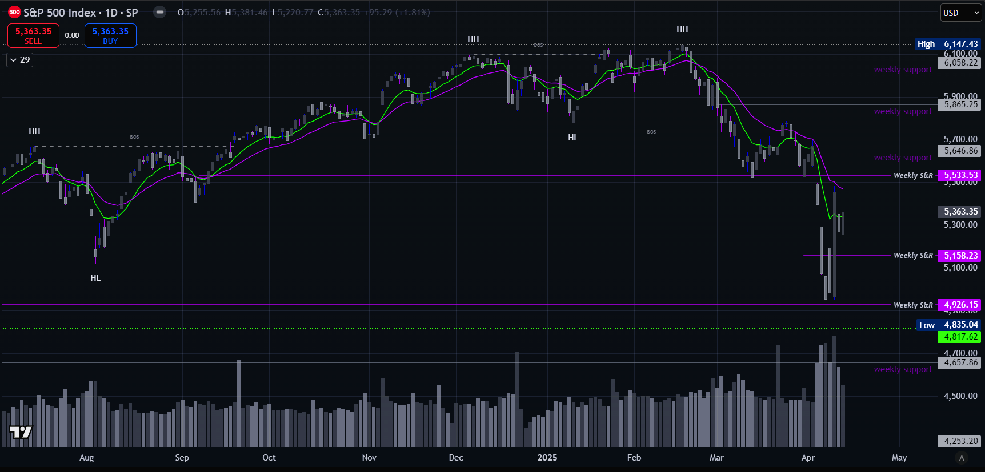Click the Apr label on time axis
This screenshot has width=985, height=472.
coord(808,458)
